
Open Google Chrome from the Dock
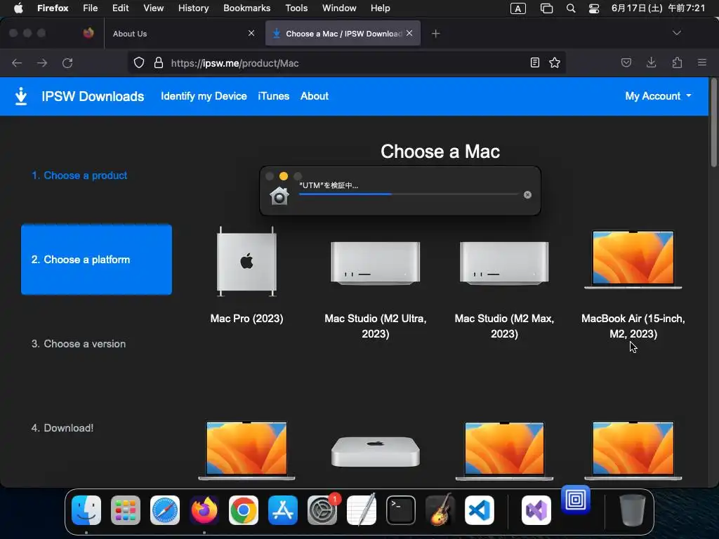point(244,510)
